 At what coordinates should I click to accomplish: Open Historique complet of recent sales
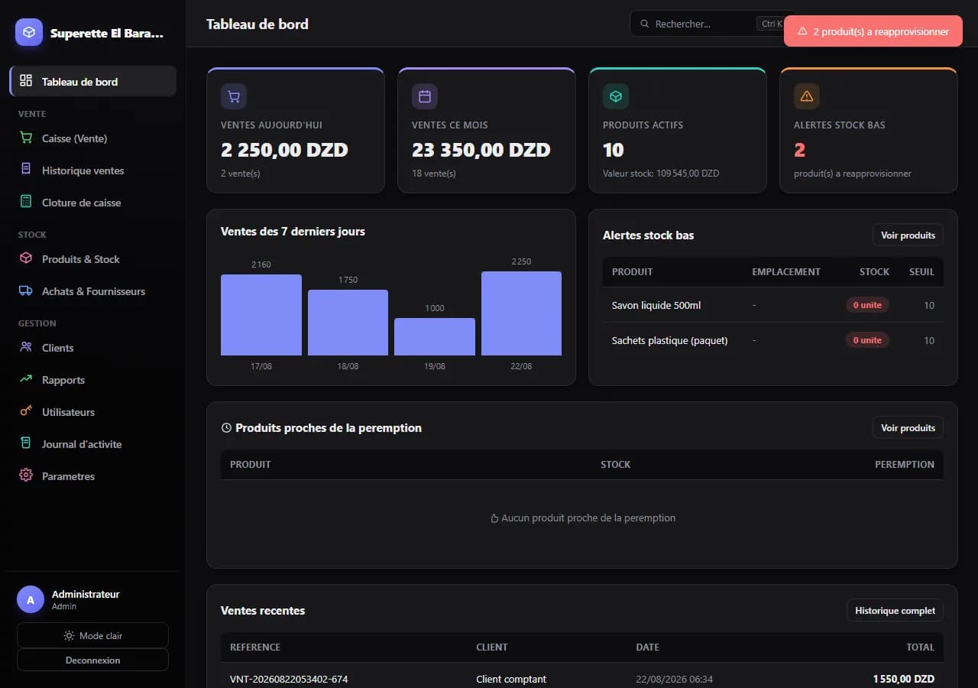tap(895, 611)
